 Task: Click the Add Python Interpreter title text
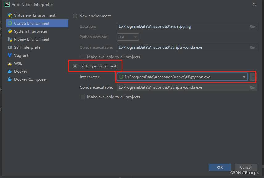[x=32, y=5]
